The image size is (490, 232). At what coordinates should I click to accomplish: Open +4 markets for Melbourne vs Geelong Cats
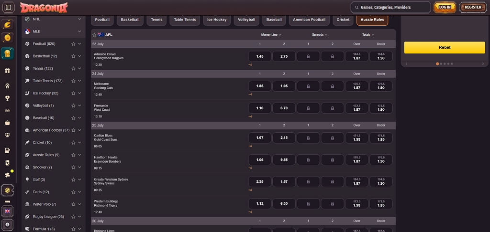point(250,95)
